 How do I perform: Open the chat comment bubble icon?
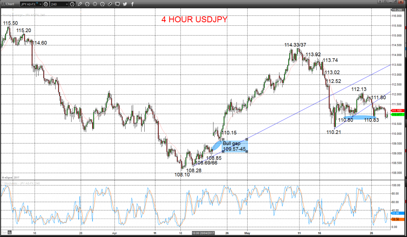pyautogui.click(x=117, y=4)
